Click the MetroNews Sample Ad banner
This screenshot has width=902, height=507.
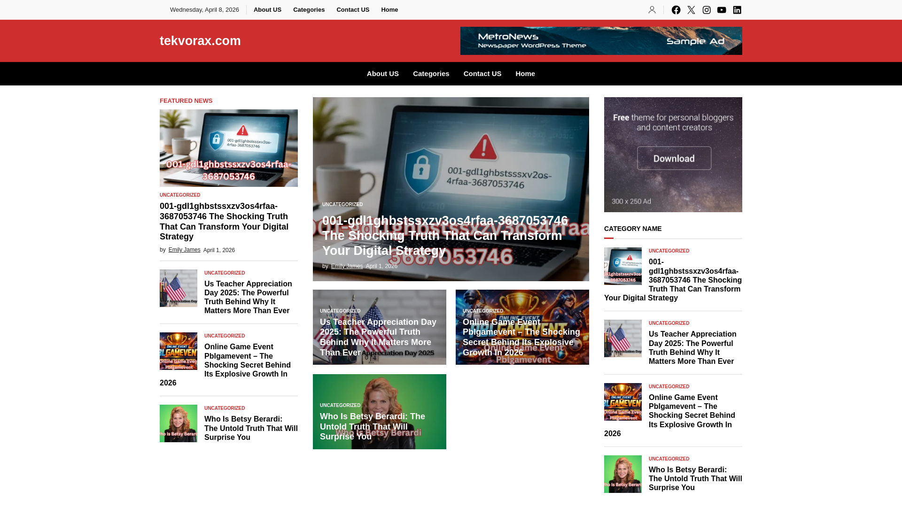pos(601,41)
